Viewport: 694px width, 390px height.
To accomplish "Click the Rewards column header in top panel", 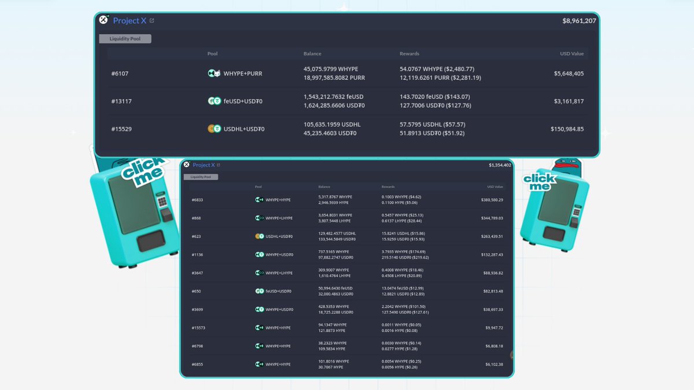I will click(x=409, y=54).
